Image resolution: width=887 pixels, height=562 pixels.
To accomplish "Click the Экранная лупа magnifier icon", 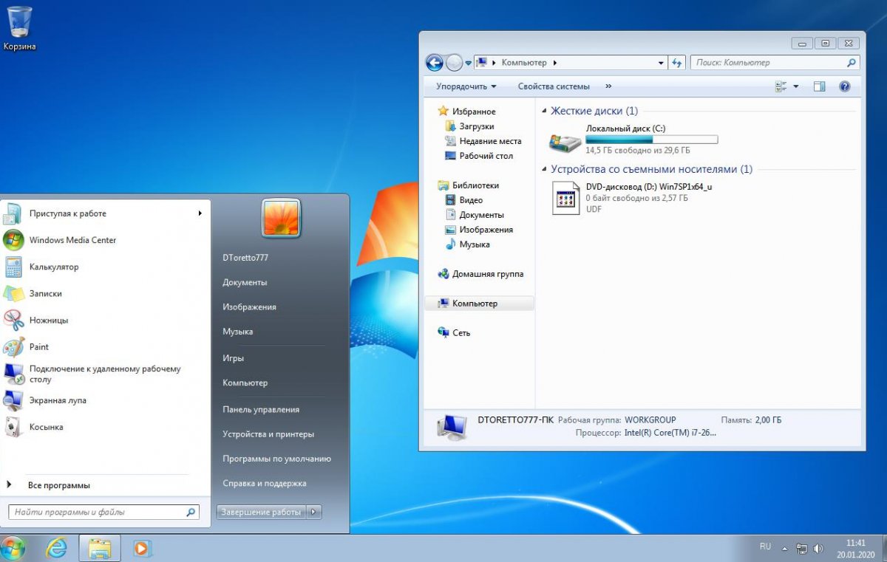I will tap(13, 400).
